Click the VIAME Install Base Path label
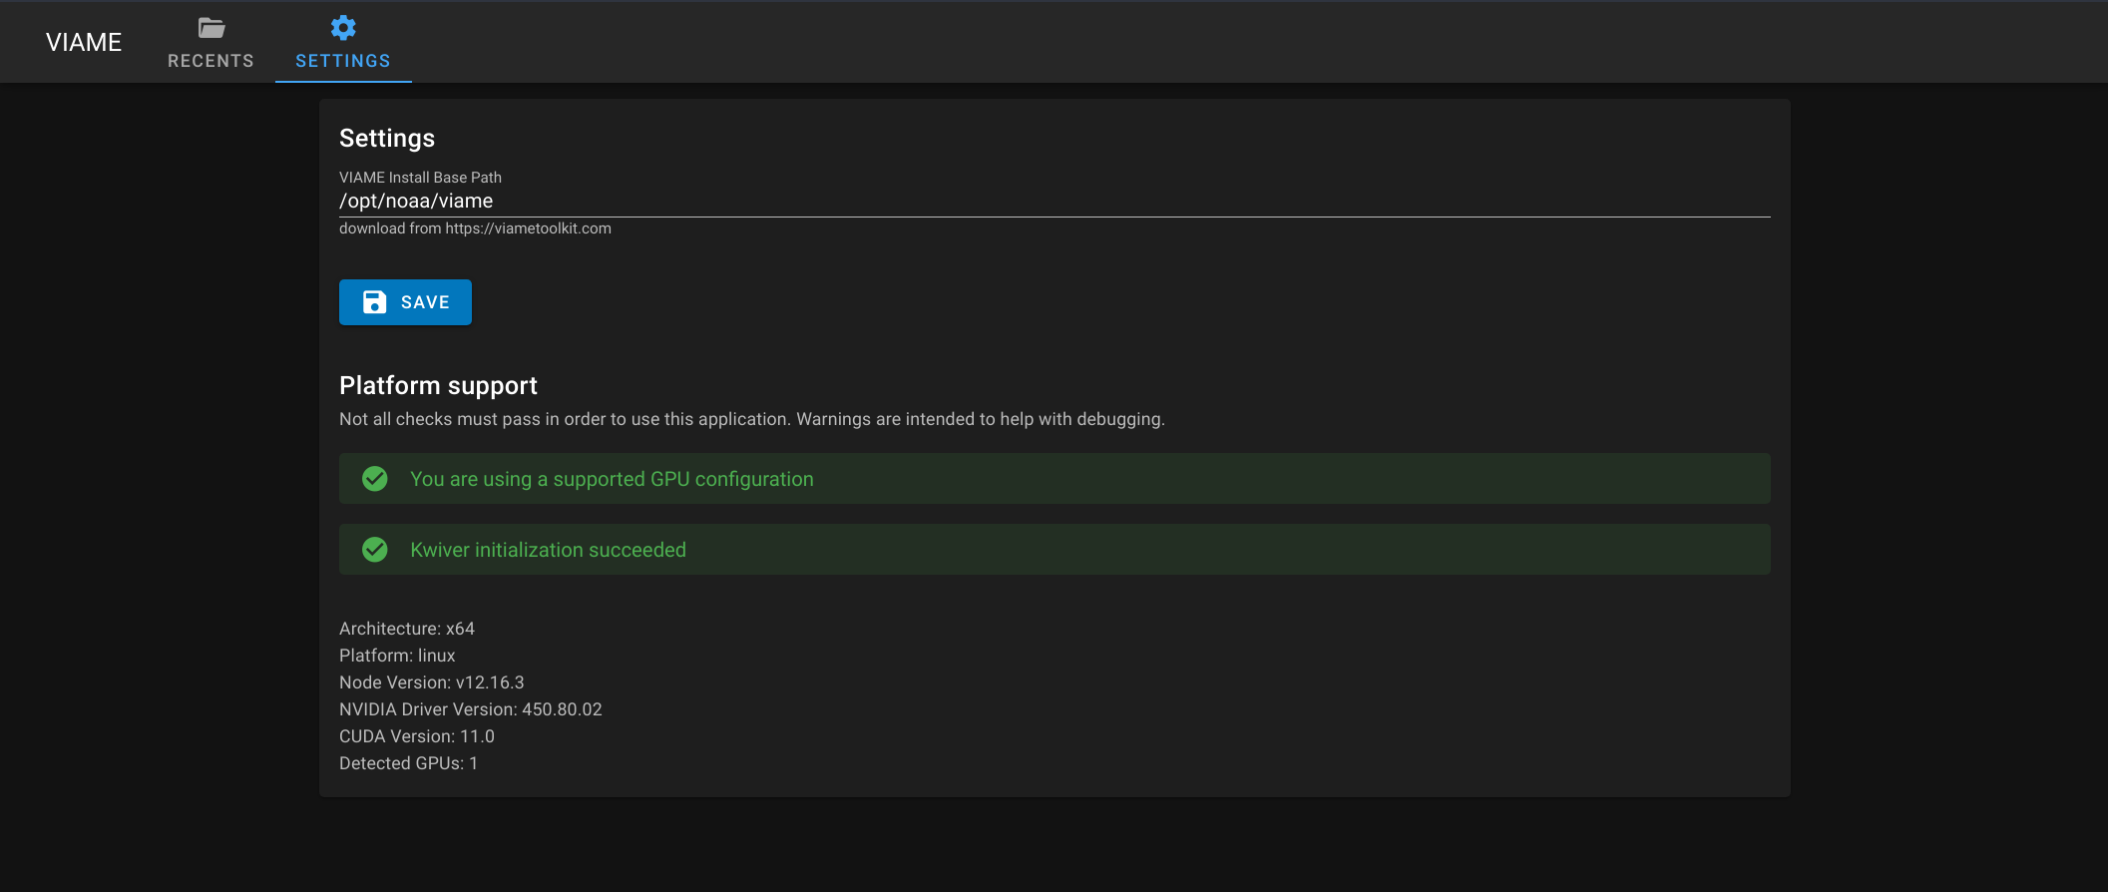This screenshot has width=2108, height=892. pyautogui.click(x=420, y=178)
